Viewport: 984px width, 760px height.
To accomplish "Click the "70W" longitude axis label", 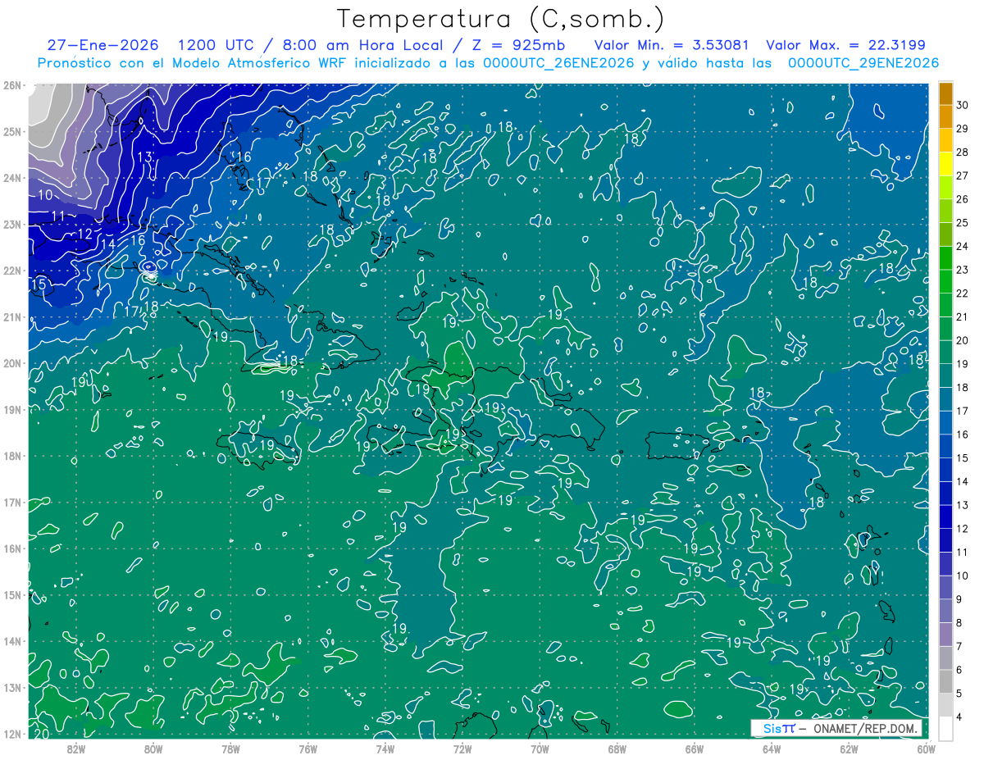I will [540, 748].
